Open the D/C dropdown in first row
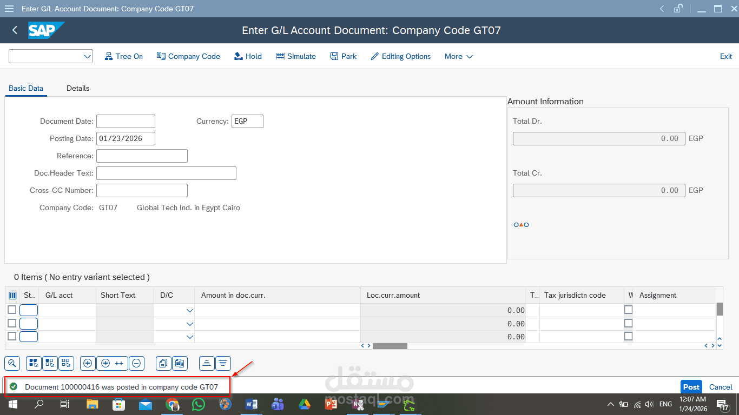Viewport: 739px width, 415px height. point(189,310)
